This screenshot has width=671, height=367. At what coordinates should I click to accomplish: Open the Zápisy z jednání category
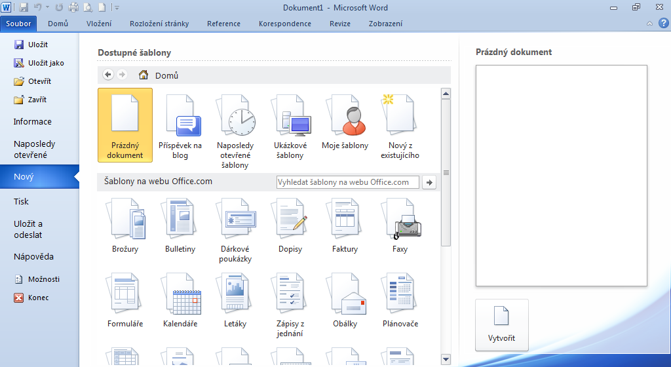pyautogui.click(x=290, y=305)
